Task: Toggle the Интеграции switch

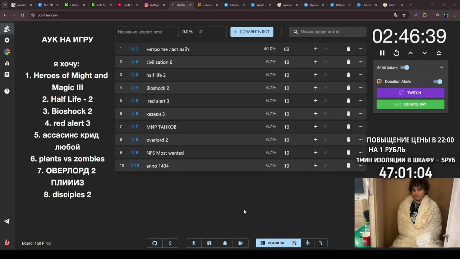Action: pyautogui.click(x=405, y=67)
